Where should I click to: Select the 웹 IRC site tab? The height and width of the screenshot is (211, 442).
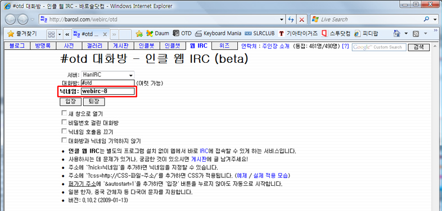199,46
